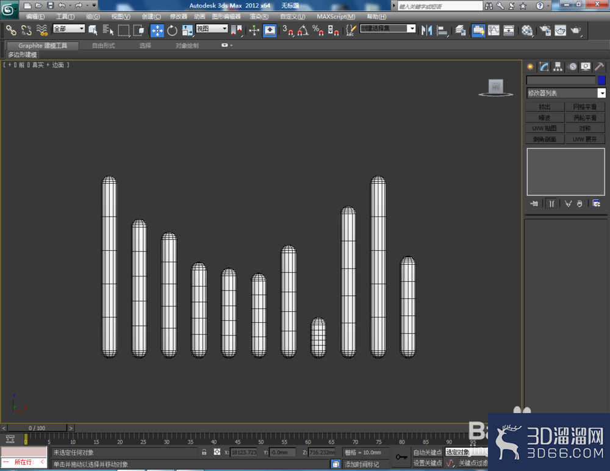
Task: Click the blue object color swatch
Action: pyautogui.click(x=601, y=80)
